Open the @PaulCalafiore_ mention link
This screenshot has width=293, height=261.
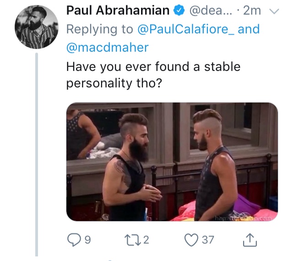pyautogui.click(x=186, y=29)
